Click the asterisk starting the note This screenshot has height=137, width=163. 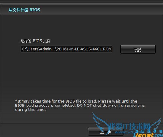coord(16,101)
